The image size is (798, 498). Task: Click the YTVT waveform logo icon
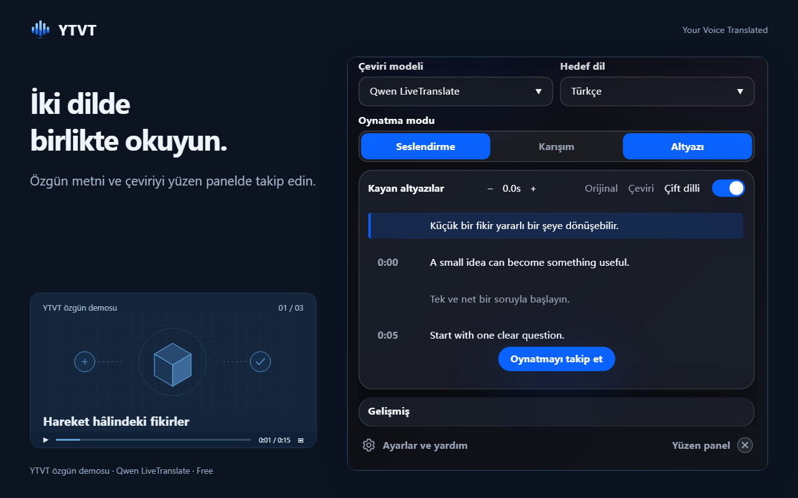point(41,29)
